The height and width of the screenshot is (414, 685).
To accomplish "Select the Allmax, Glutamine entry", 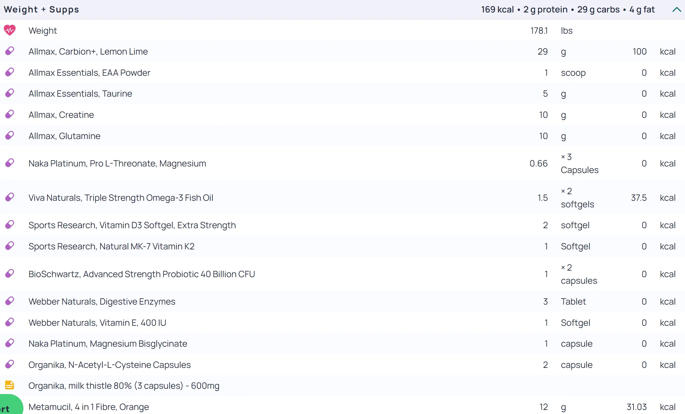I will [65, 136].
